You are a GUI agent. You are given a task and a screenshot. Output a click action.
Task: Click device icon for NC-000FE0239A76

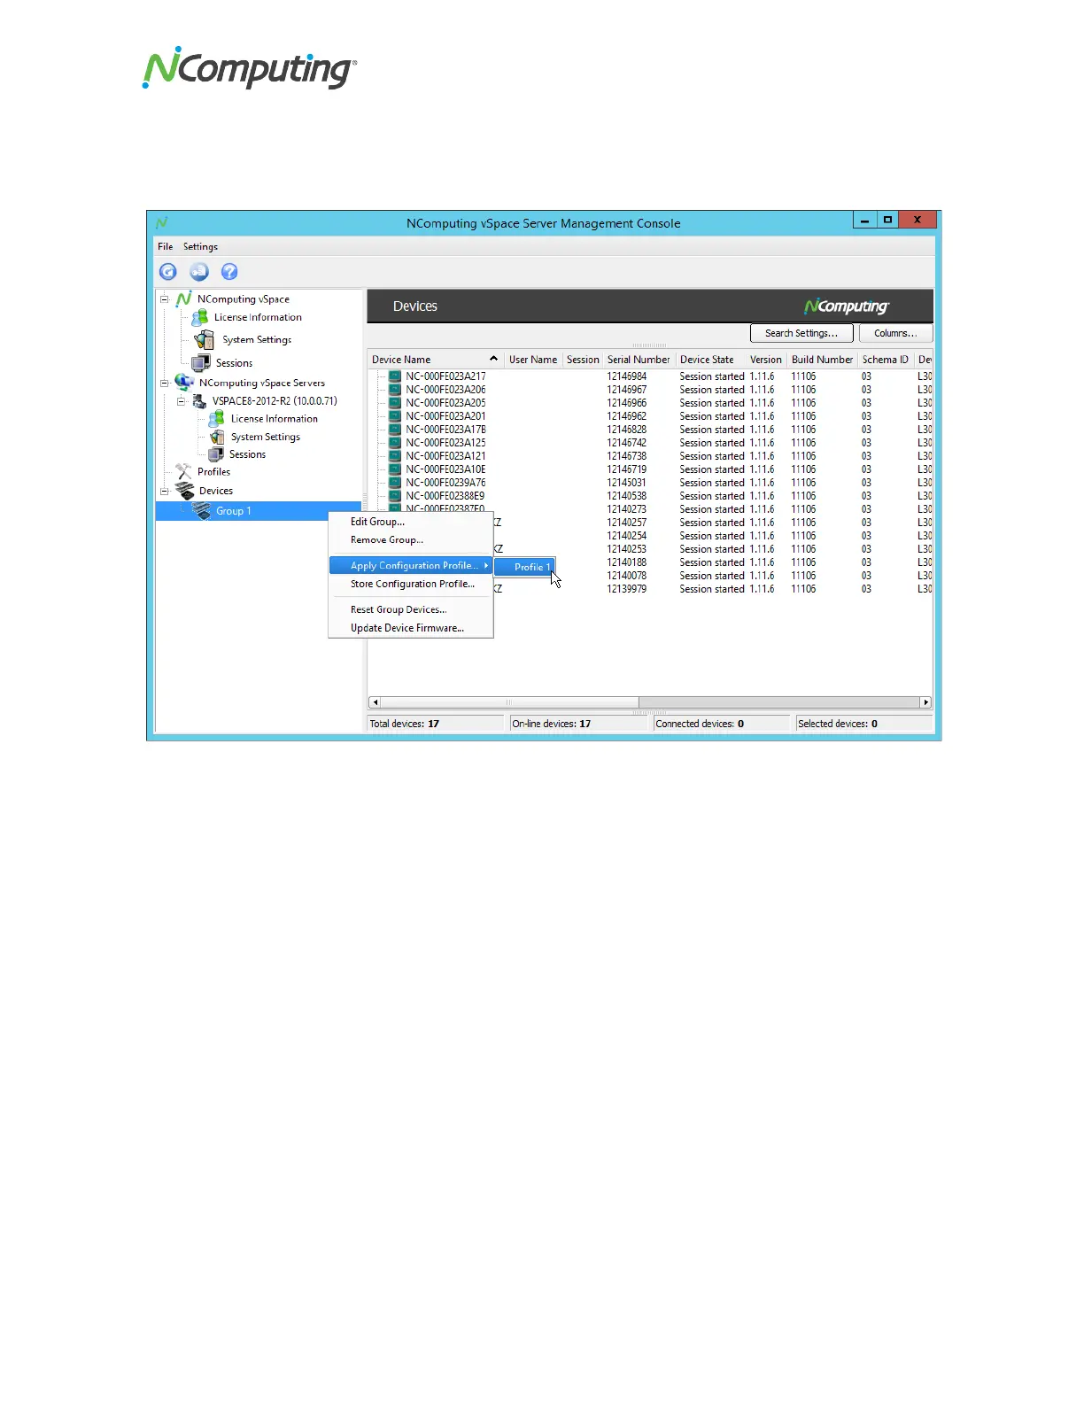pyautogui.click(x=395, y=483)
